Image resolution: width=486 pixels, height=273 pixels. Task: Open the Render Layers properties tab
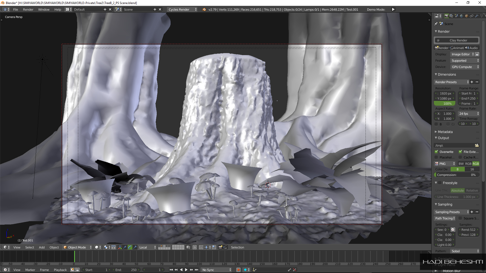(x=451, y=16)
